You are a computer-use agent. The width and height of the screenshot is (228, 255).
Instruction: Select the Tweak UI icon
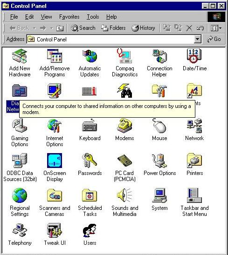55,230
